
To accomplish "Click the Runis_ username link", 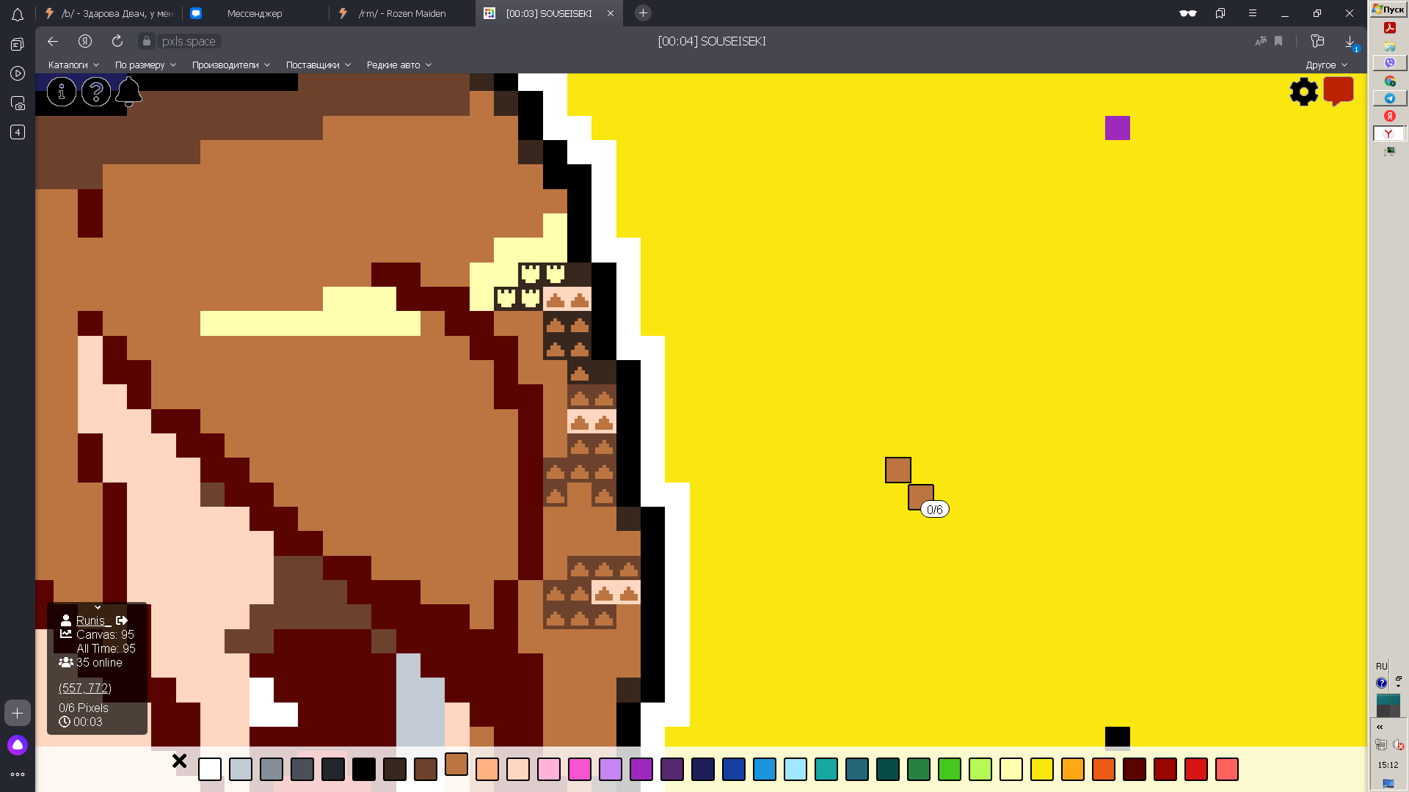I will [x=92, y=620].
